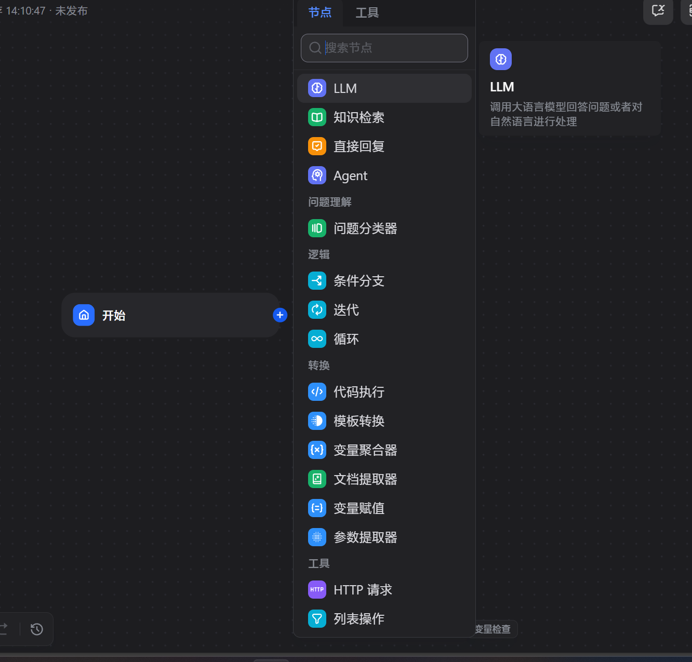Choose the 知识检索 node icon
The height and width of the screenshot is (662, 692).
pyautogui.click(x=317, y=117)
